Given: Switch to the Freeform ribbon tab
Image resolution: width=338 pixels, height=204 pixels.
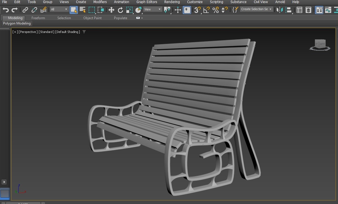Looking at the screenshot, I should point(38,18).
